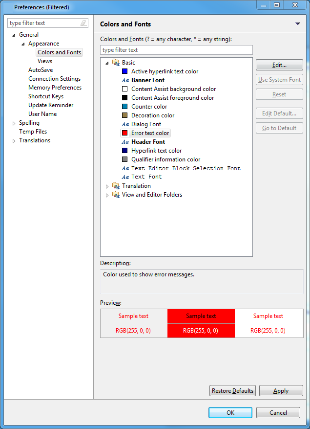Click the Apply button
Screen dimensions: 310x429
pos(281,391)
